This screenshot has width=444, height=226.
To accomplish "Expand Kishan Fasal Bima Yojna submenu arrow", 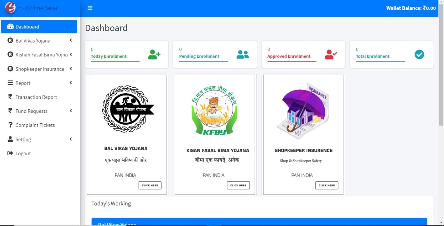I will (71, 55).
